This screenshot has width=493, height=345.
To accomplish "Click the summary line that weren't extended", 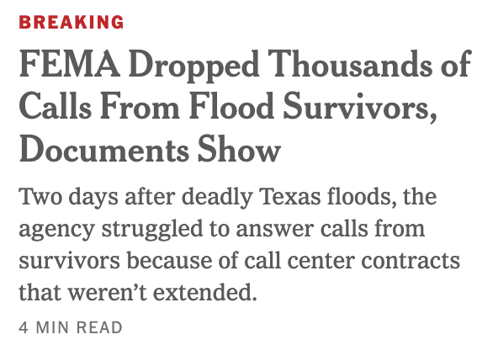I will click(138, 292).
